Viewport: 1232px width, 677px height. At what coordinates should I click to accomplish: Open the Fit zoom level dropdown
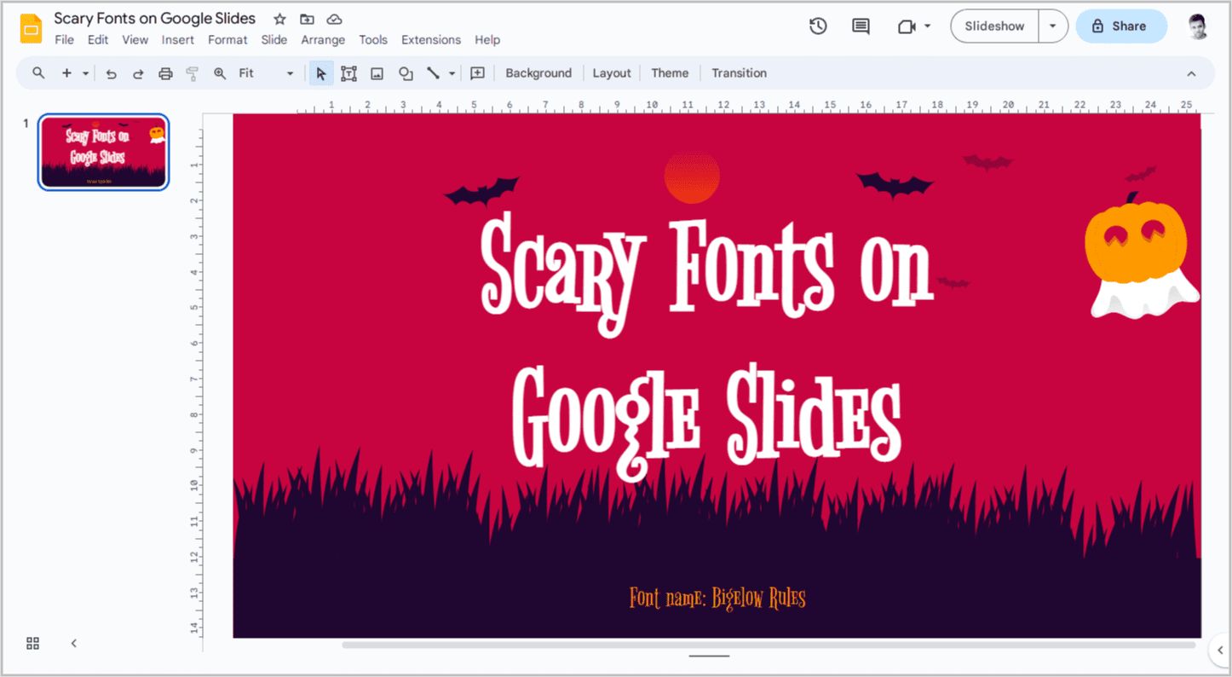point(266,73)
